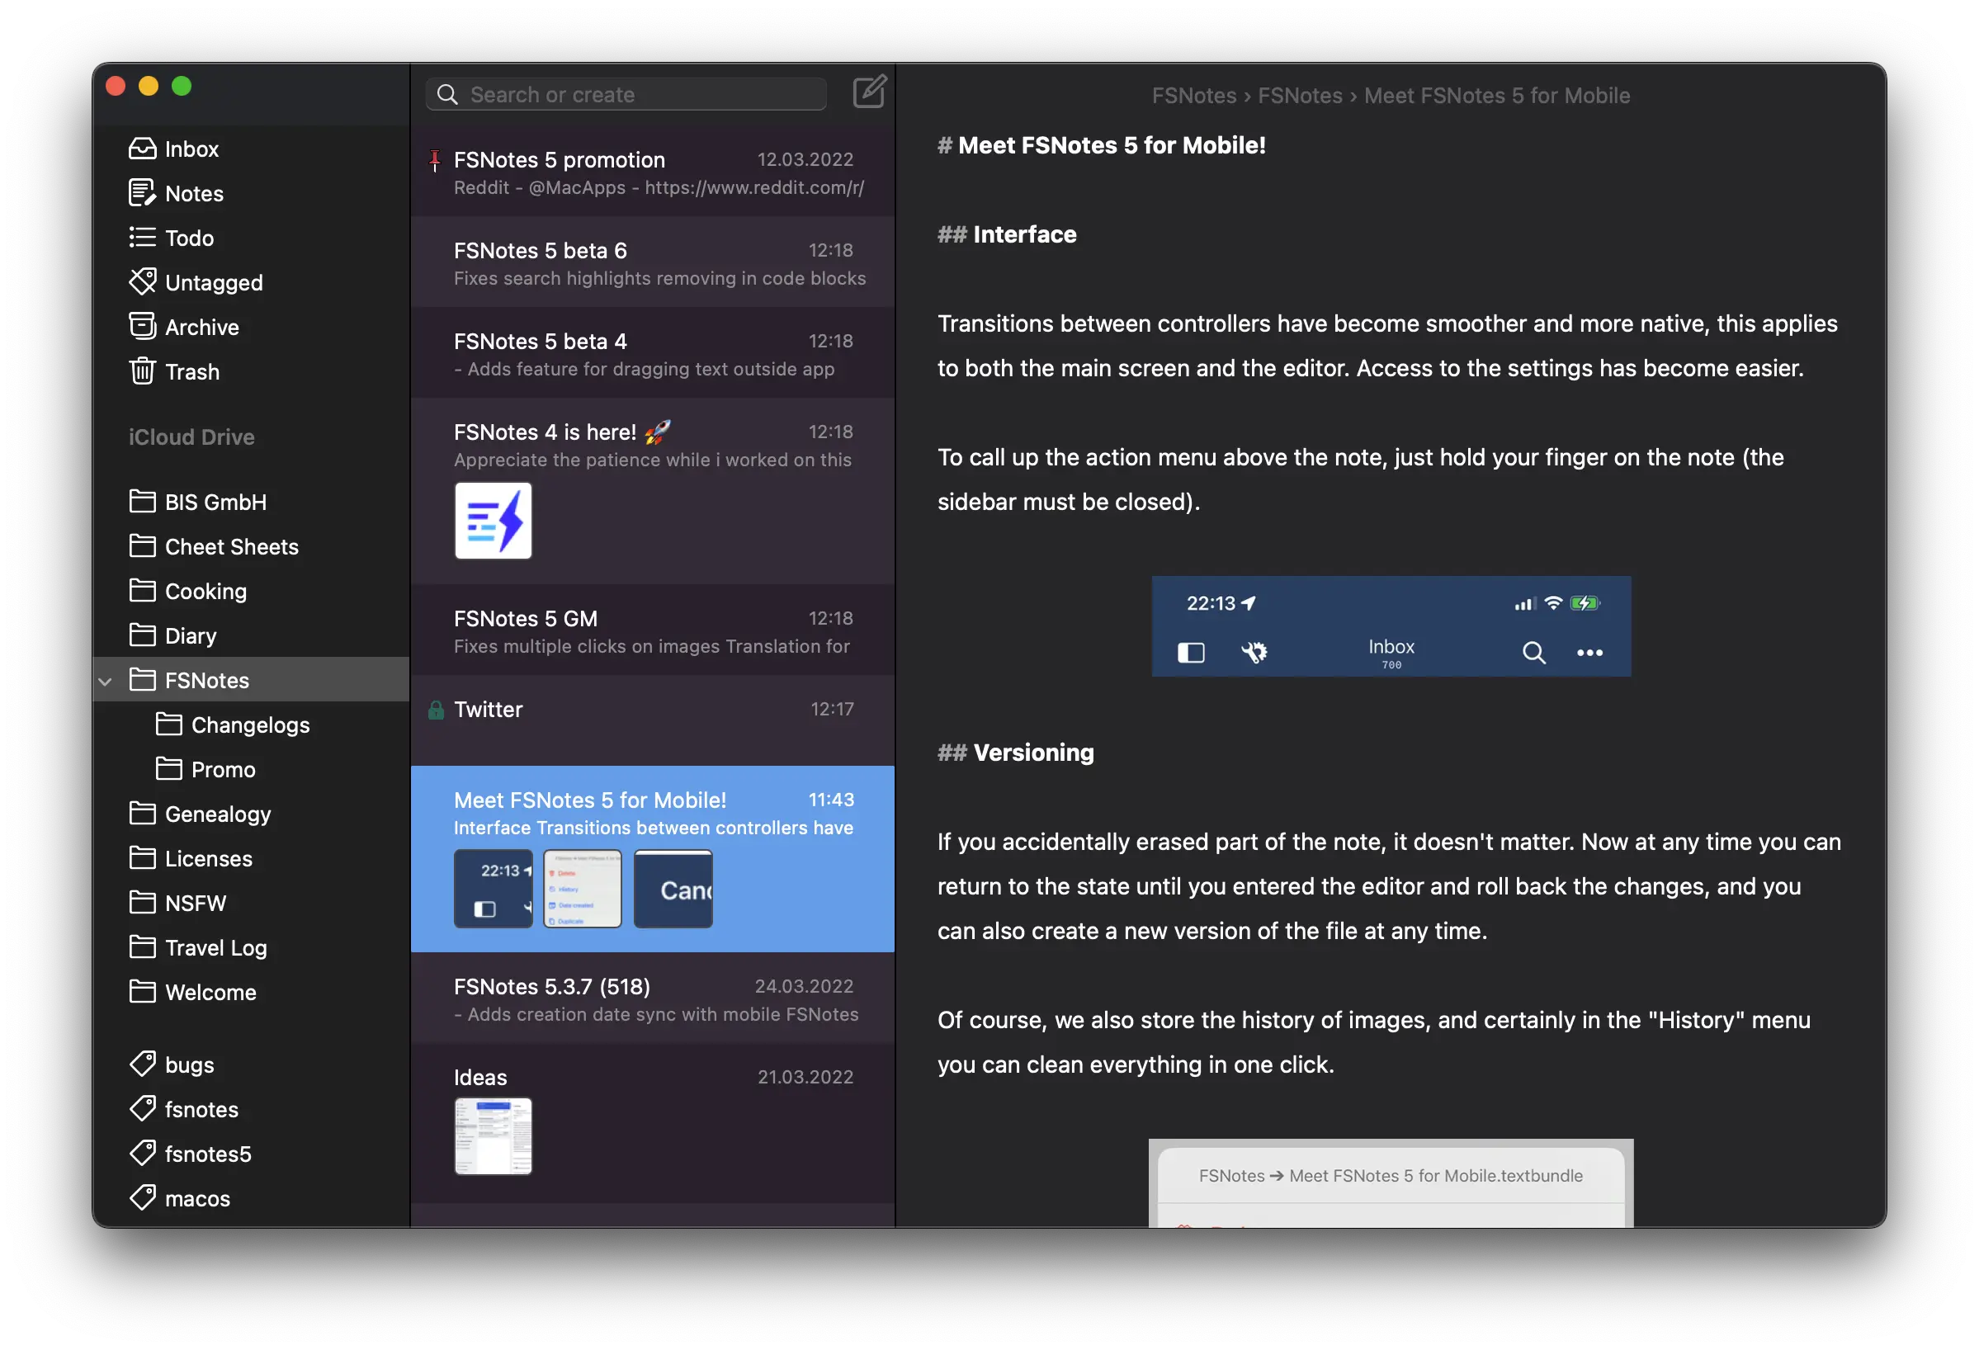Click the Canc thumbnail in selected note
Screen dimensions: 1979x1350
[673, 889]
